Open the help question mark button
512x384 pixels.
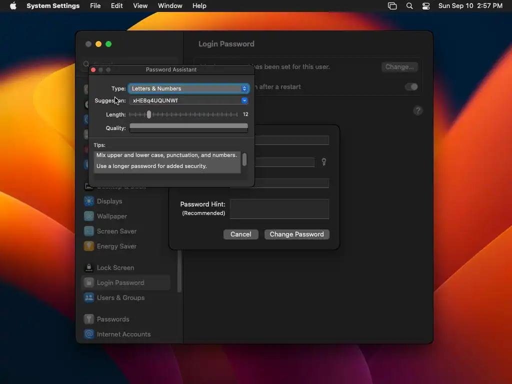pyautogui.click(x=418, y=110)
